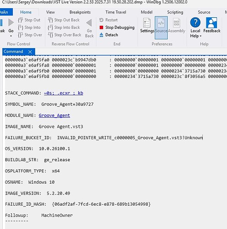Click memory address 000000a3`e6af5fa0

pos(27,60)
